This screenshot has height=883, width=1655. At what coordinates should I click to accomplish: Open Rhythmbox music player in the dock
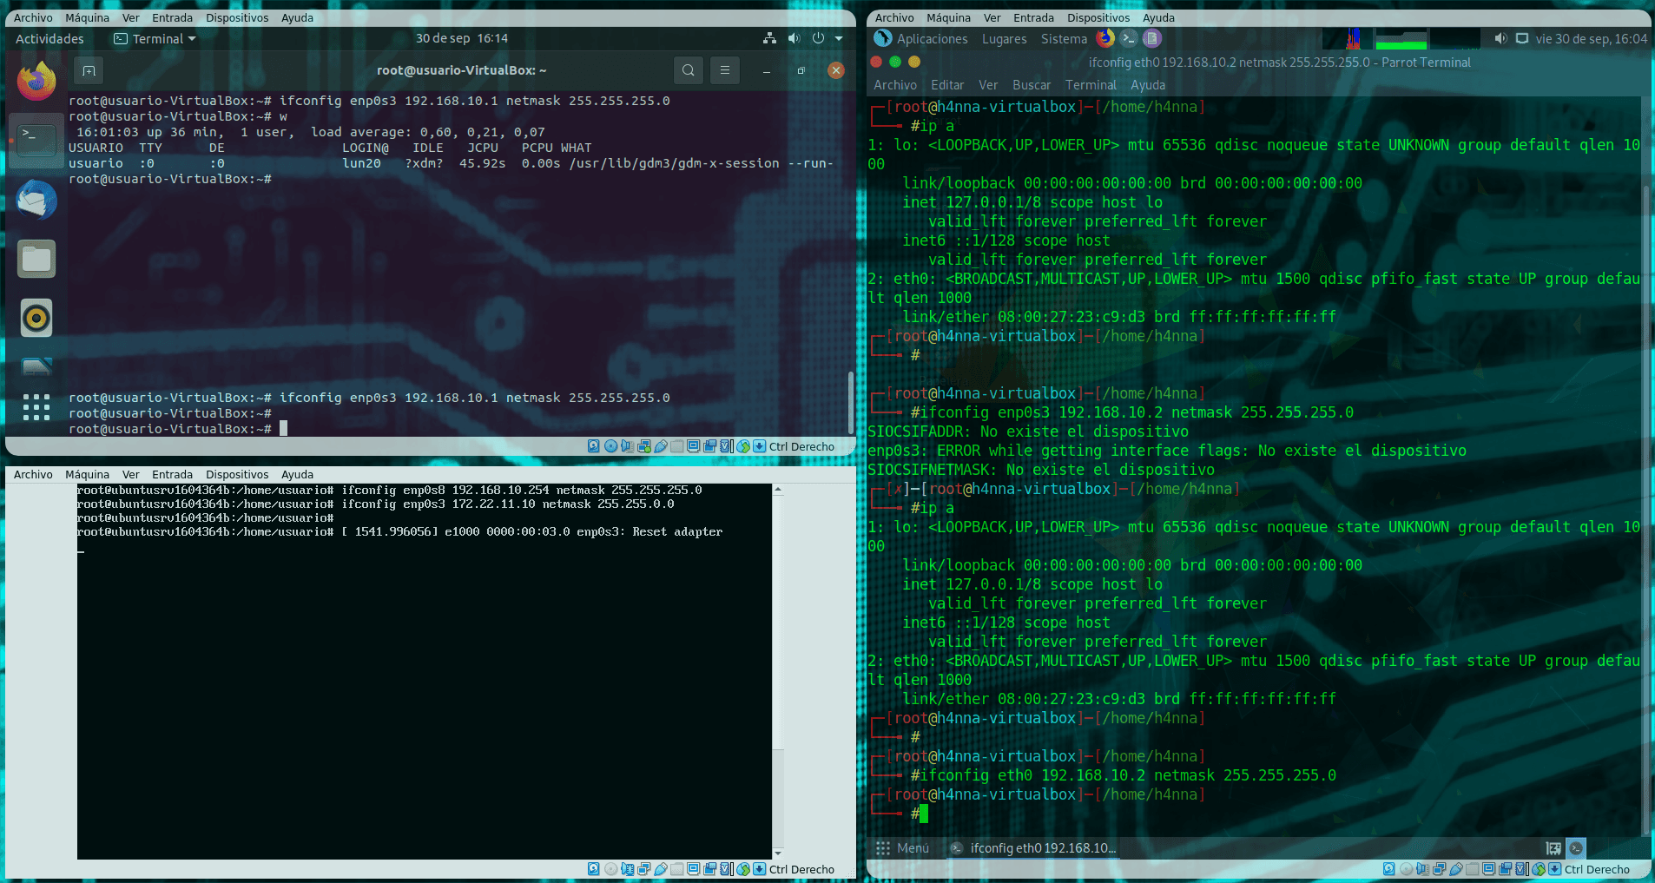36,318
